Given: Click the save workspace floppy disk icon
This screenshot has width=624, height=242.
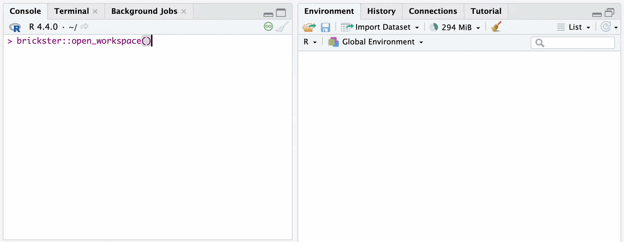Looking at the screenshot, I should 326,27.
